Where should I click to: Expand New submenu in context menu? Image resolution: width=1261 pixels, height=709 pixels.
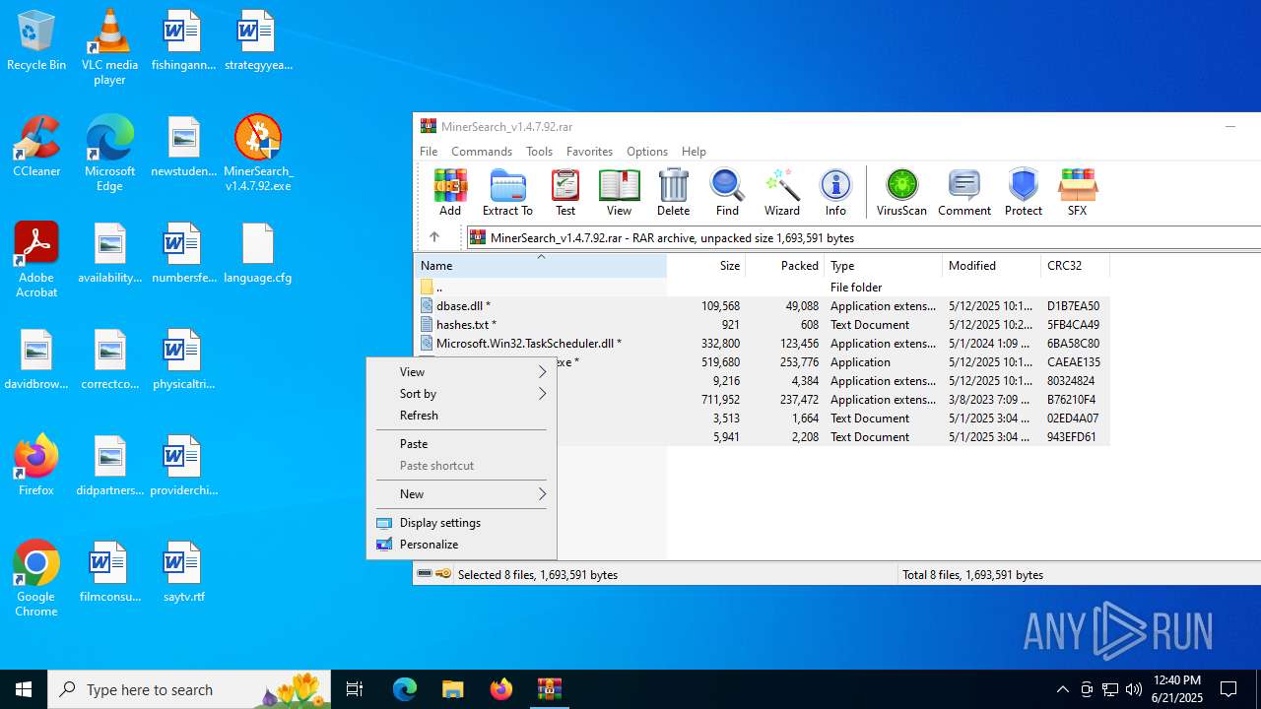(461, 494)
